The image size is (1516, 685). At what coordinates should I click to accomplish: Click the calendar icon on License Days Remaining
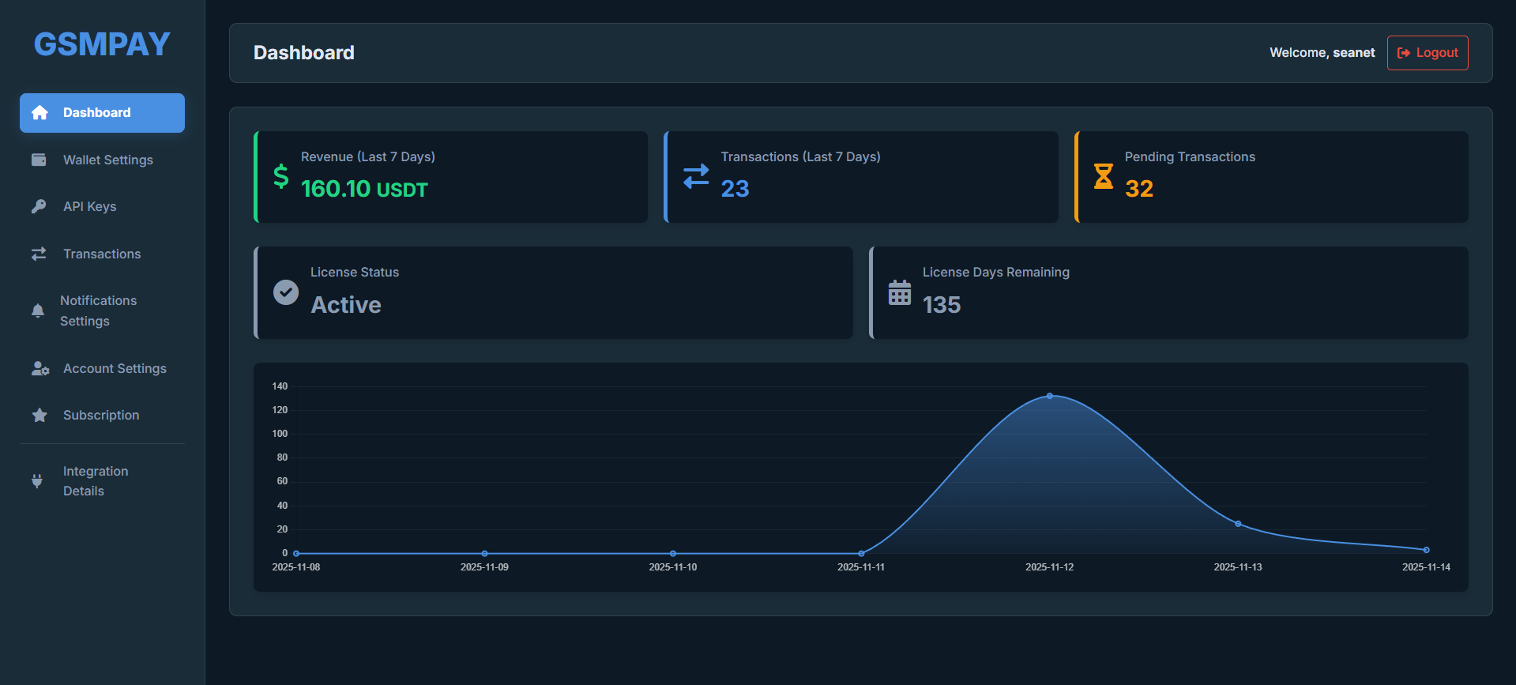[899, 292]
